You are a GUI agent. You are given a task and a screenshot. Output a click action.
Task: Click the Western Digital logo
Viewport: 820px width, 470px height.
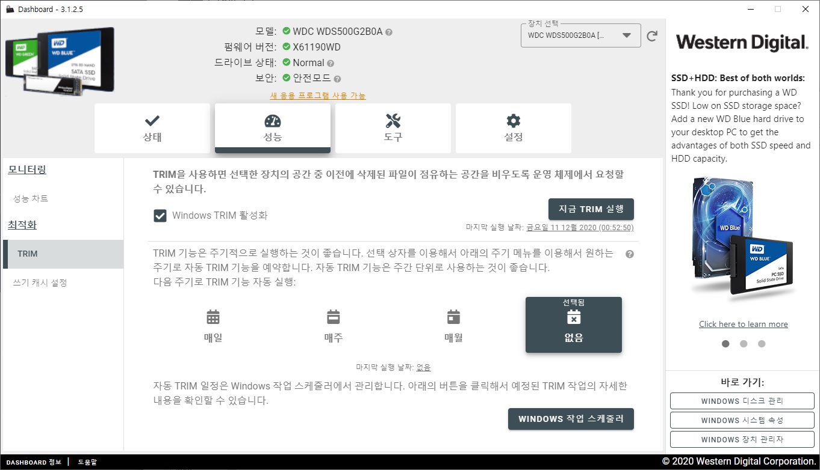tap(742, 43)
